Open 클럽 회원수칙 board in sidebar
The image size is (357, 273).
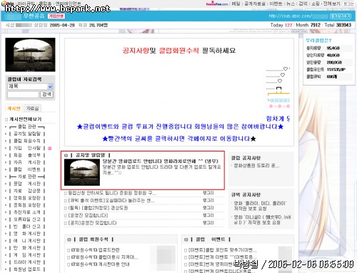(27, 141)
